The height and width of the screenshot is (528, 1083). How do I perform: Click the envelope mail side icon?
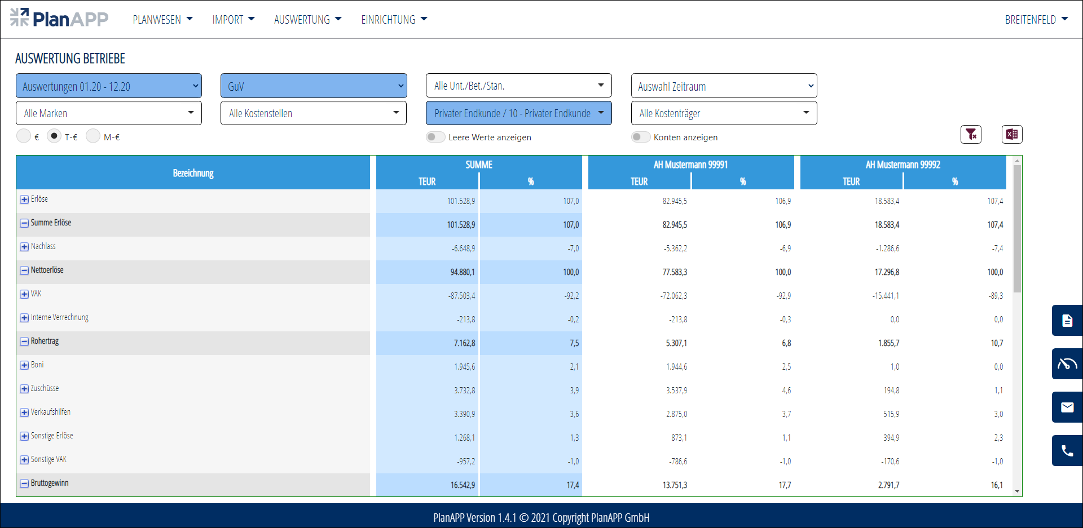pyautogui.click(x=1067, y=407)
